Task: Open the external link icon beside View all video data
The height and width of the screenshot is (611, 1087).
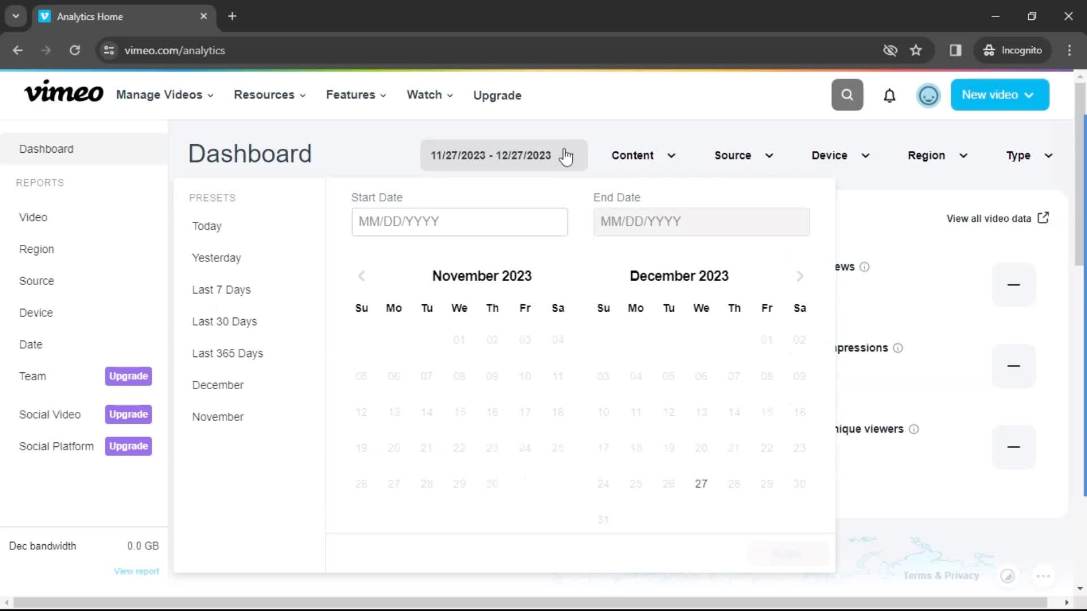Action: point(1043,218)
